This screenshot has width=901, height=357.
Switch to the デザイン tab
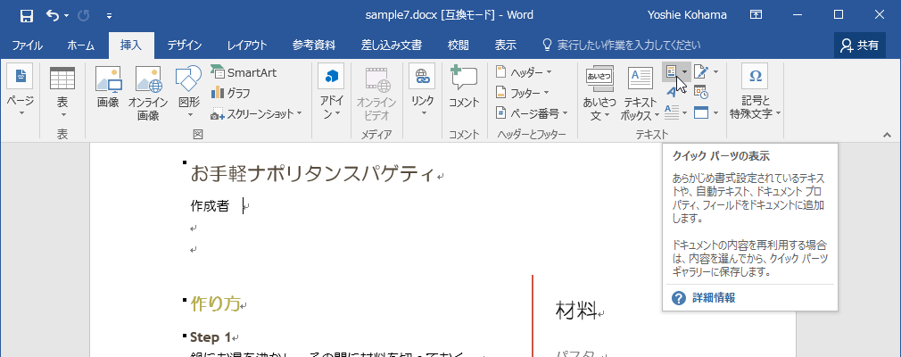[x=185, y=45]
